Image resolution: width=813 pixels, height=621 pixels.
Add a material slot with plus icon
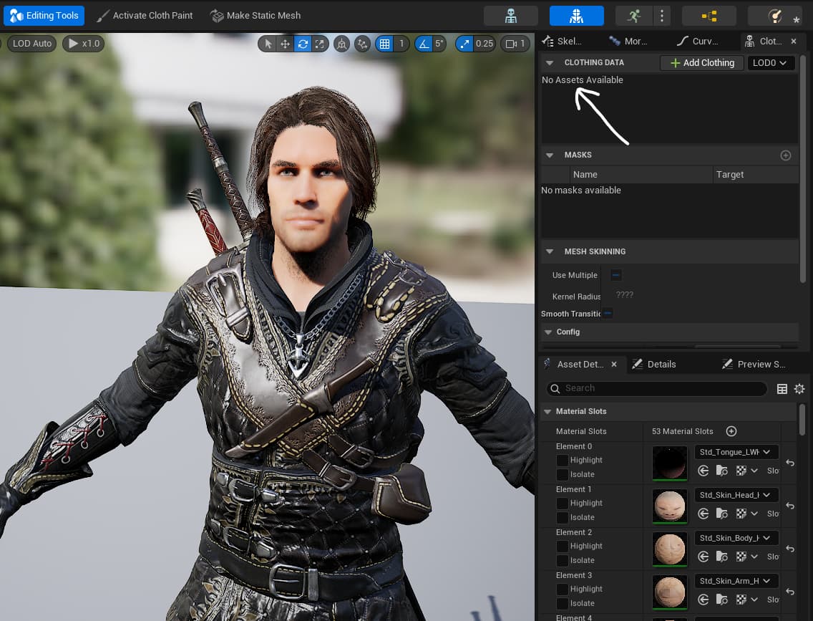pos(731,431)
